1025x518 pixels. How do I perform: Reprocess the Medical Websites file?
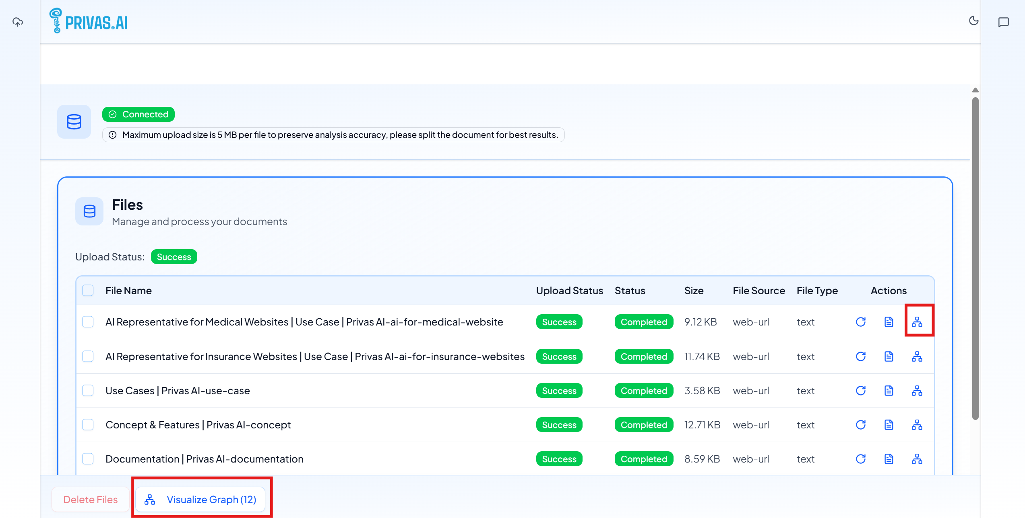(861, 322)
